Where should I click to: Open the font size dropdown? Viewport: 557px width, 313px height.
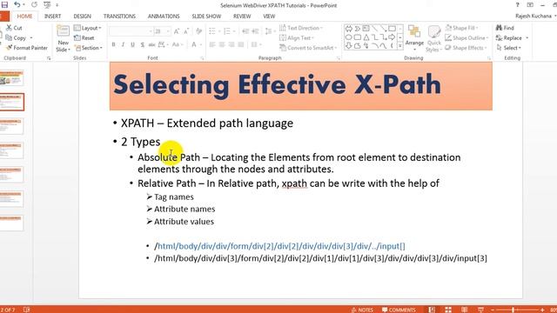pyautogui.click(x=168, y=31)
